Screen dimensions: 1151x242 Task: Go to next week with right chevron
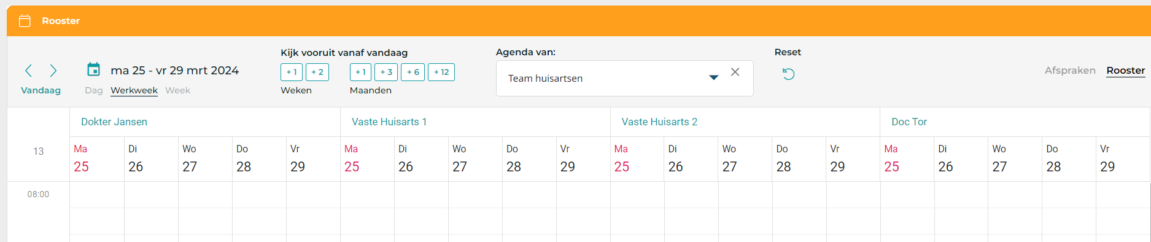(53, 71)
